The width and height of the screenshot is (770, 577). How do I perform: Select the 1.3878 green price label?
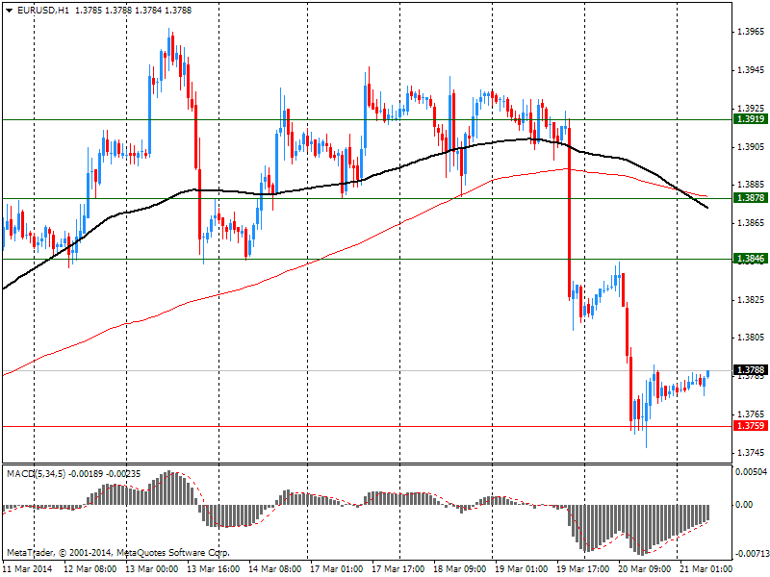pos(750,198)
